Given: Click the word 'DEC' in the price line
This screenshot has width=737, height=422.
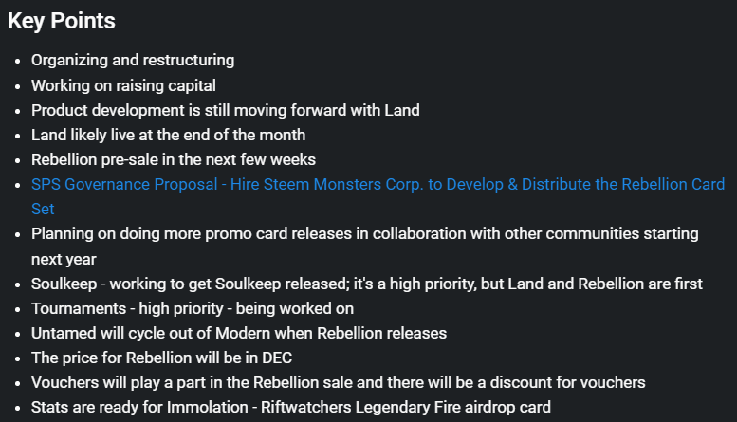Looking at the screenshot, I should pos(277,358).
